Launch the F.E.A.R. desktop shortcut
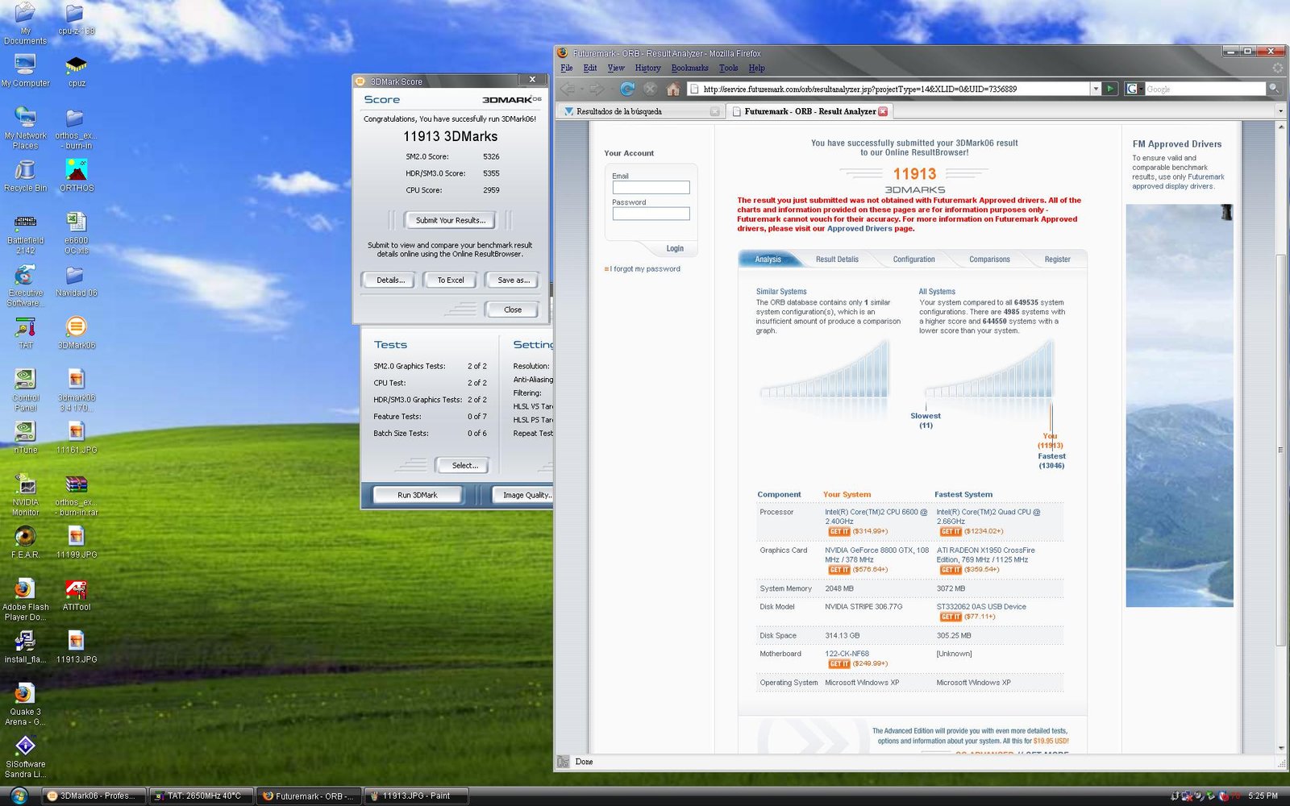 (x=25, y=542)
